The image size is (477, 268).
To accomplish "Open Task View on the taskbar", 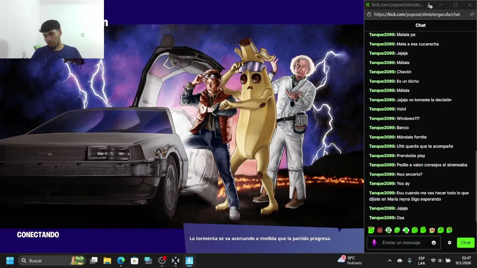I will coord(94,261).
